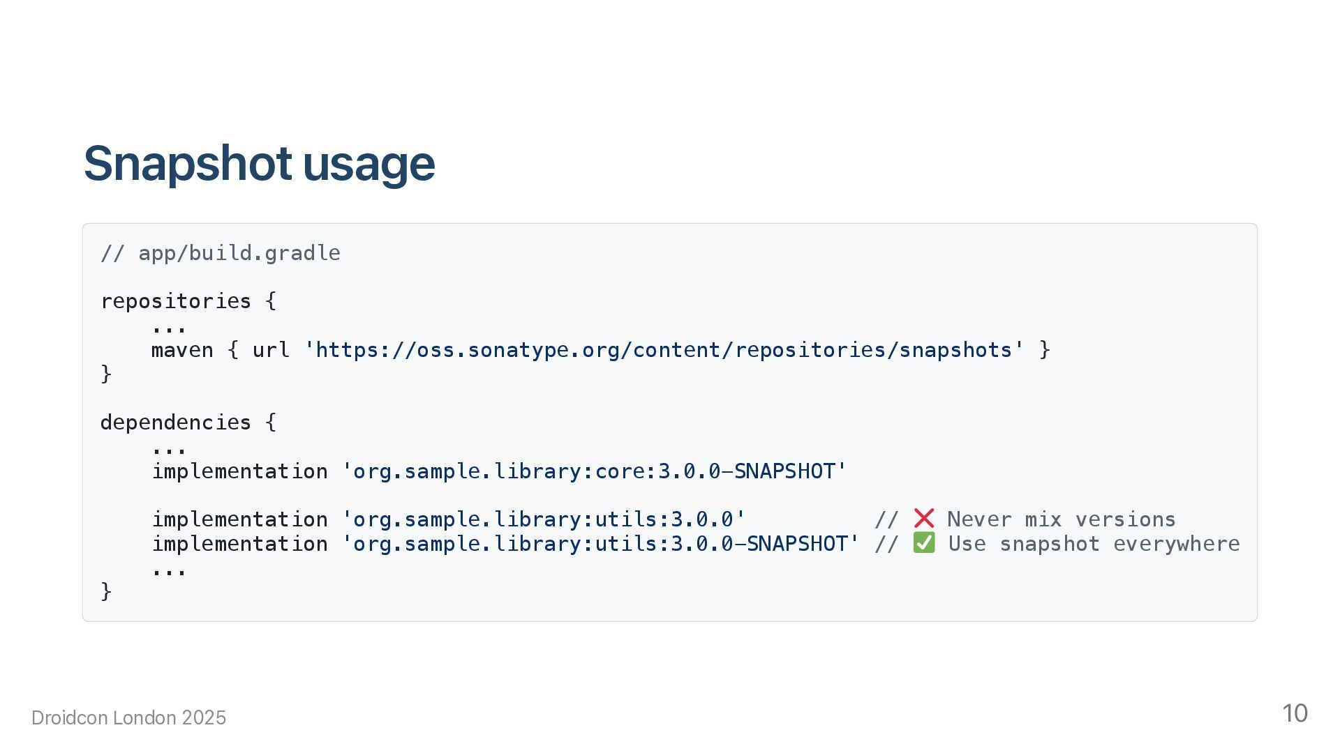Click the Never mix versions comment
The height and width of the screenshot is (753, 1340).
(x=1061, y=519)
